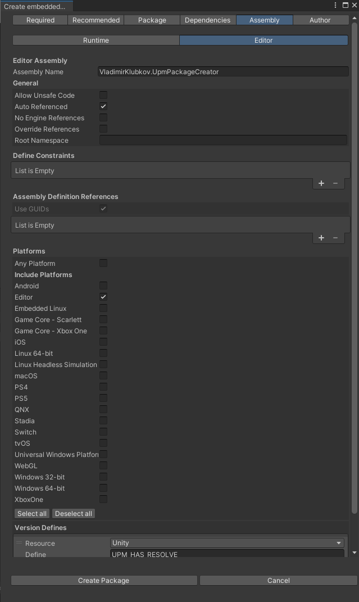Check the WebGL platform box
Image resolution: width=359 pixels, height=602 pixels.
click(103, 465)
